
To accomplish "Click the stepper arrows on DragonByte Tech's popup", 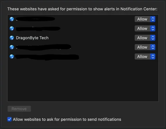I will (x=153, y=38).
